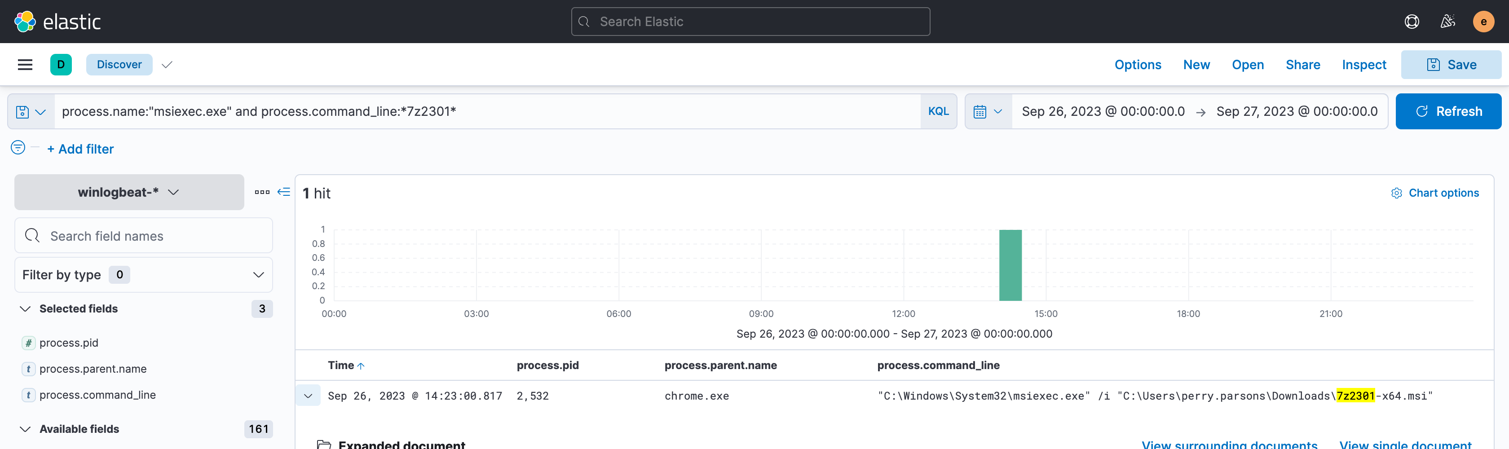Expand the Discover breadcrumb chevron

(x=167, y=64)
